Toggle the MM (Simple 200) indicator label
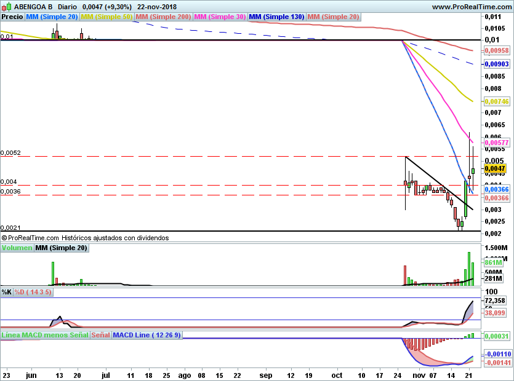This screenshot has width=514, height=381. pyautogui.click(x=163, y=17)
